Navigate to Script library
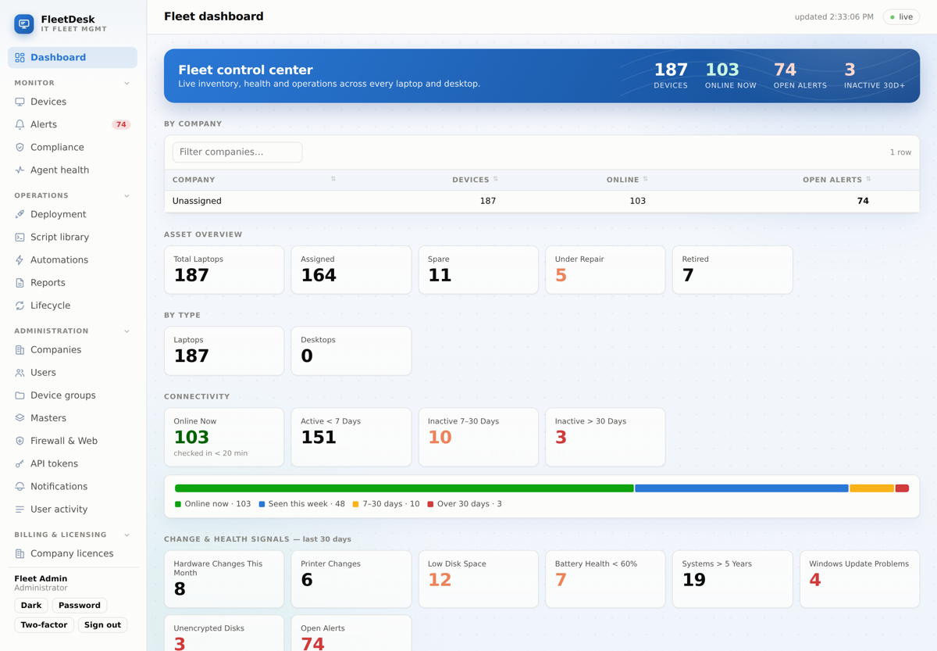Image resolution: width=937 pixels, height=651 pixels. (x=73, y=237)
